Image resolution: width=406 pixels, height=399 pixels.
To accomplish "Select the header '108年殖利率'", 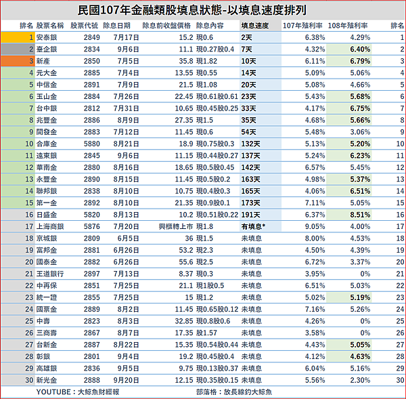I will point(348,26).
